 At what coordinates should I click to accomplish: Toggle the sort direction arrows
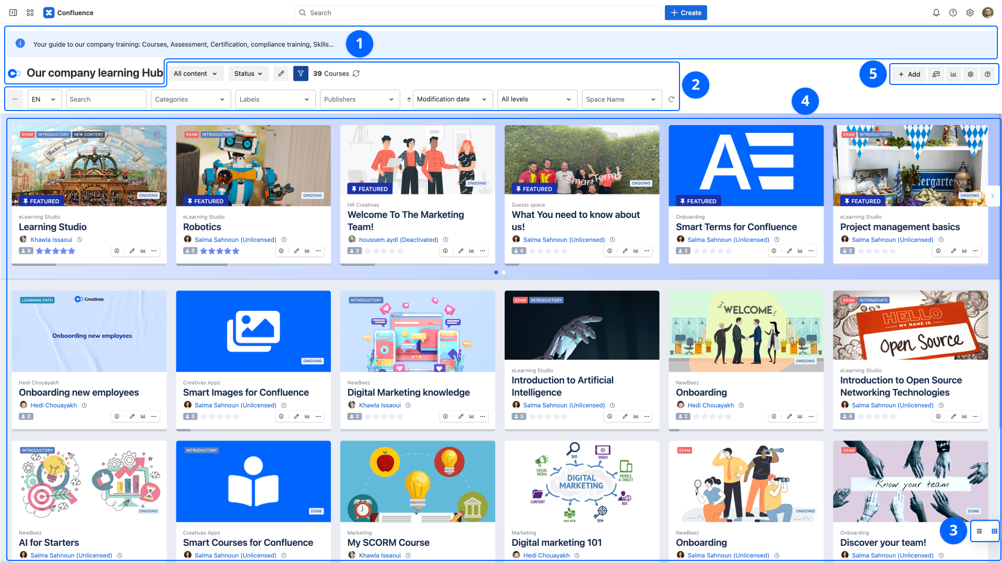(409, 99)
